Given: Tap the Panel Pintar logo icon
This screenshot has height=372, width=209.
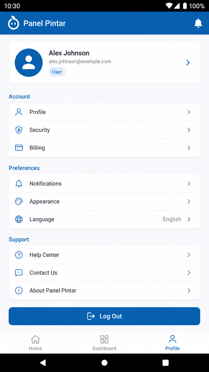Looking at the screenshot, I should [13, 23].
